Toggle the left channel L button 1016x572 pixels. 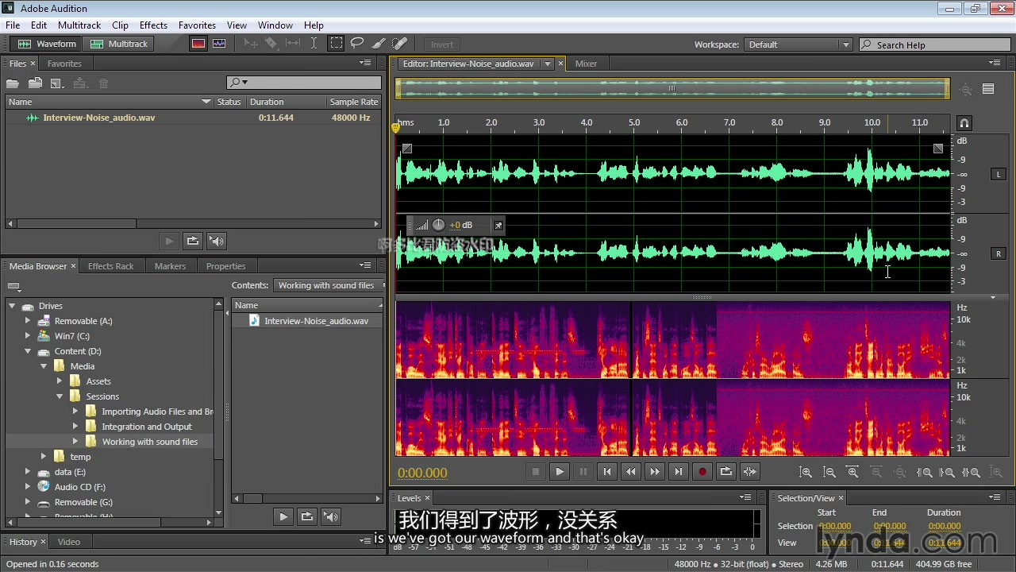[x=999, y=175]
